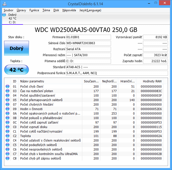Screen dimensions: 172x170
Task: Click the Dobrý health status button
Action: pyautogui.click(x=16, y=48)
